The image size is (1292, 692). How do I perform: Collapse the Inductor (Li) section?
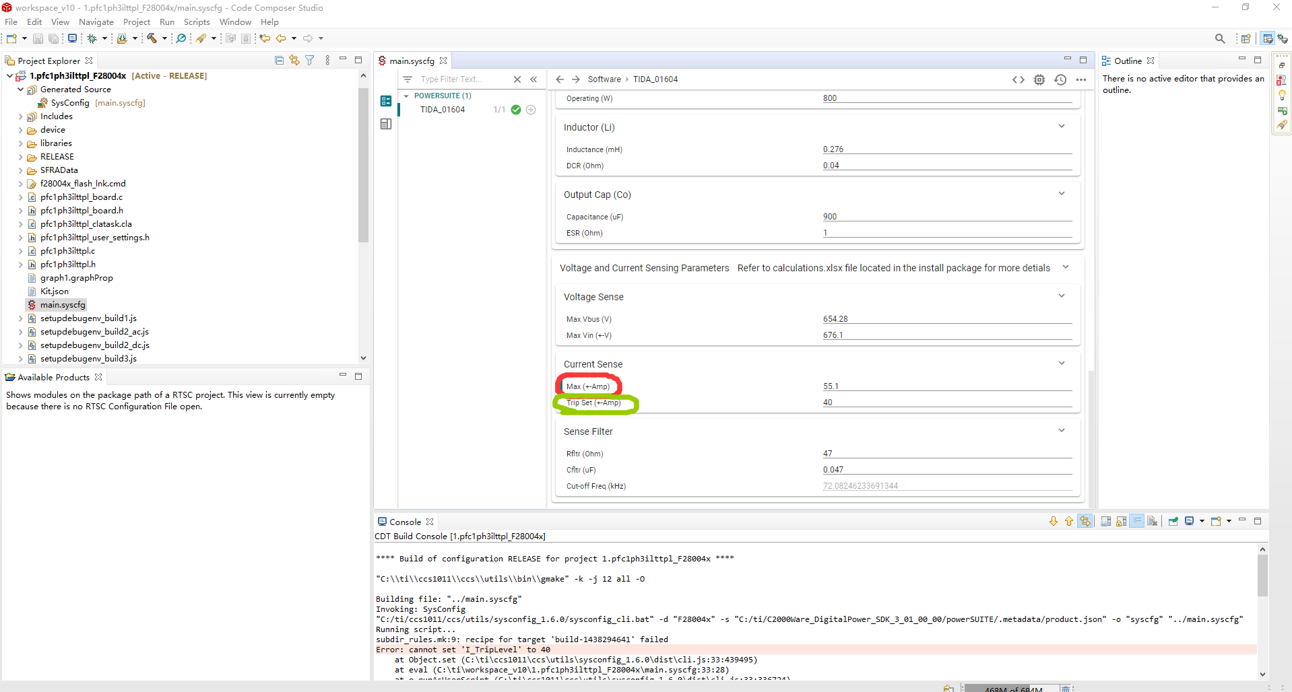[1062, 127]
